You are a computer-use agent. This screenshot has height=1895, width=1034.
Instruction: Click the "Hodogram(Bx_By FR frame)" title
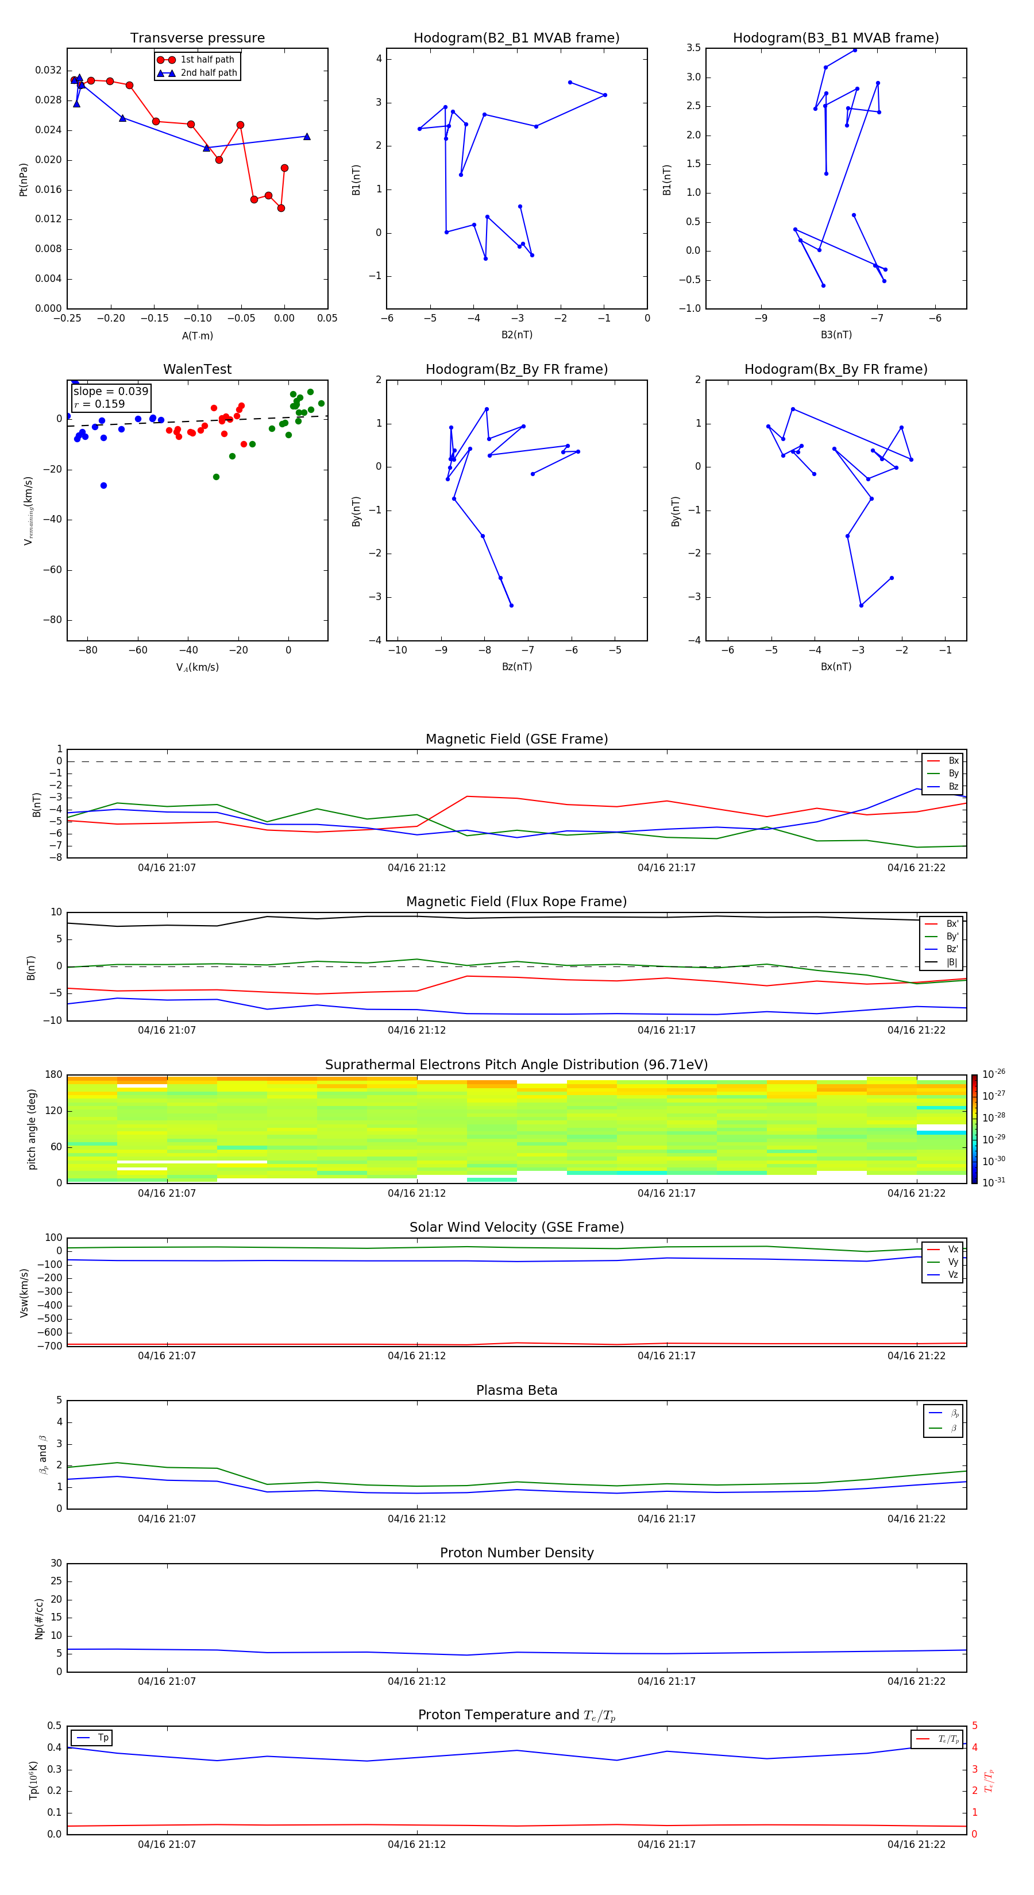point(836,369)
